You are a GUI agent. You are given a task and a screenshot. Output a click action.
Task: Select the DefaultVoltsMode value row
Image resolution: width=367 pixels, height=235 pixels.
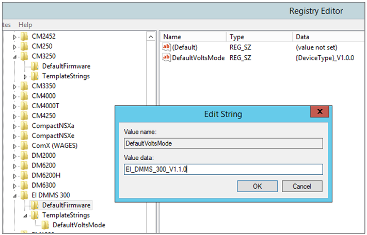click(x=198, y=58)
